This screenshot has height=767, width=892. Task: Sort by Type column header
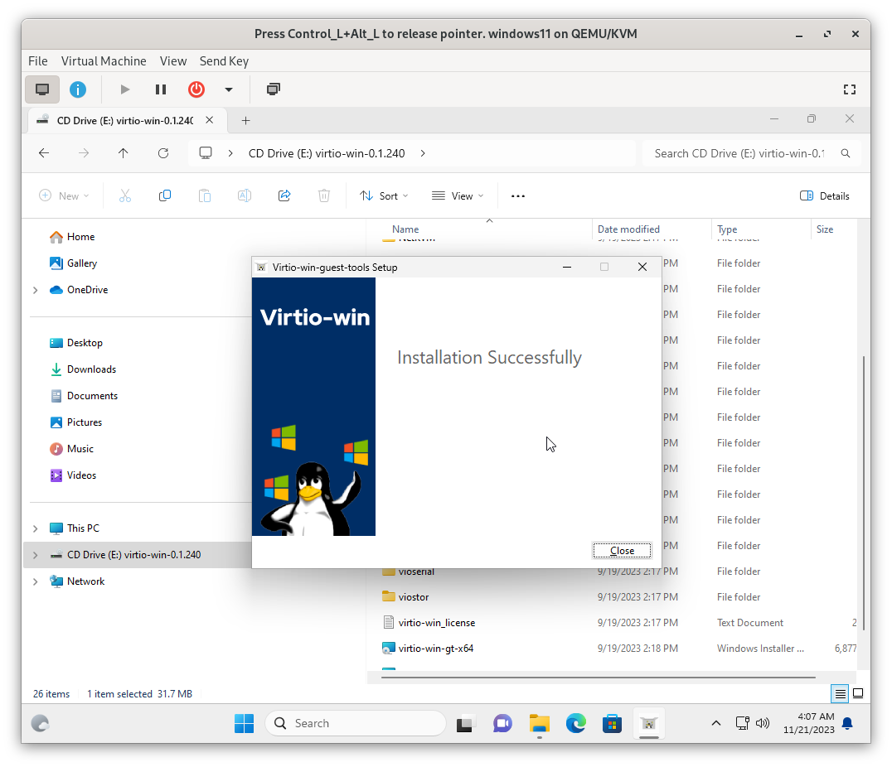(727, 229)
